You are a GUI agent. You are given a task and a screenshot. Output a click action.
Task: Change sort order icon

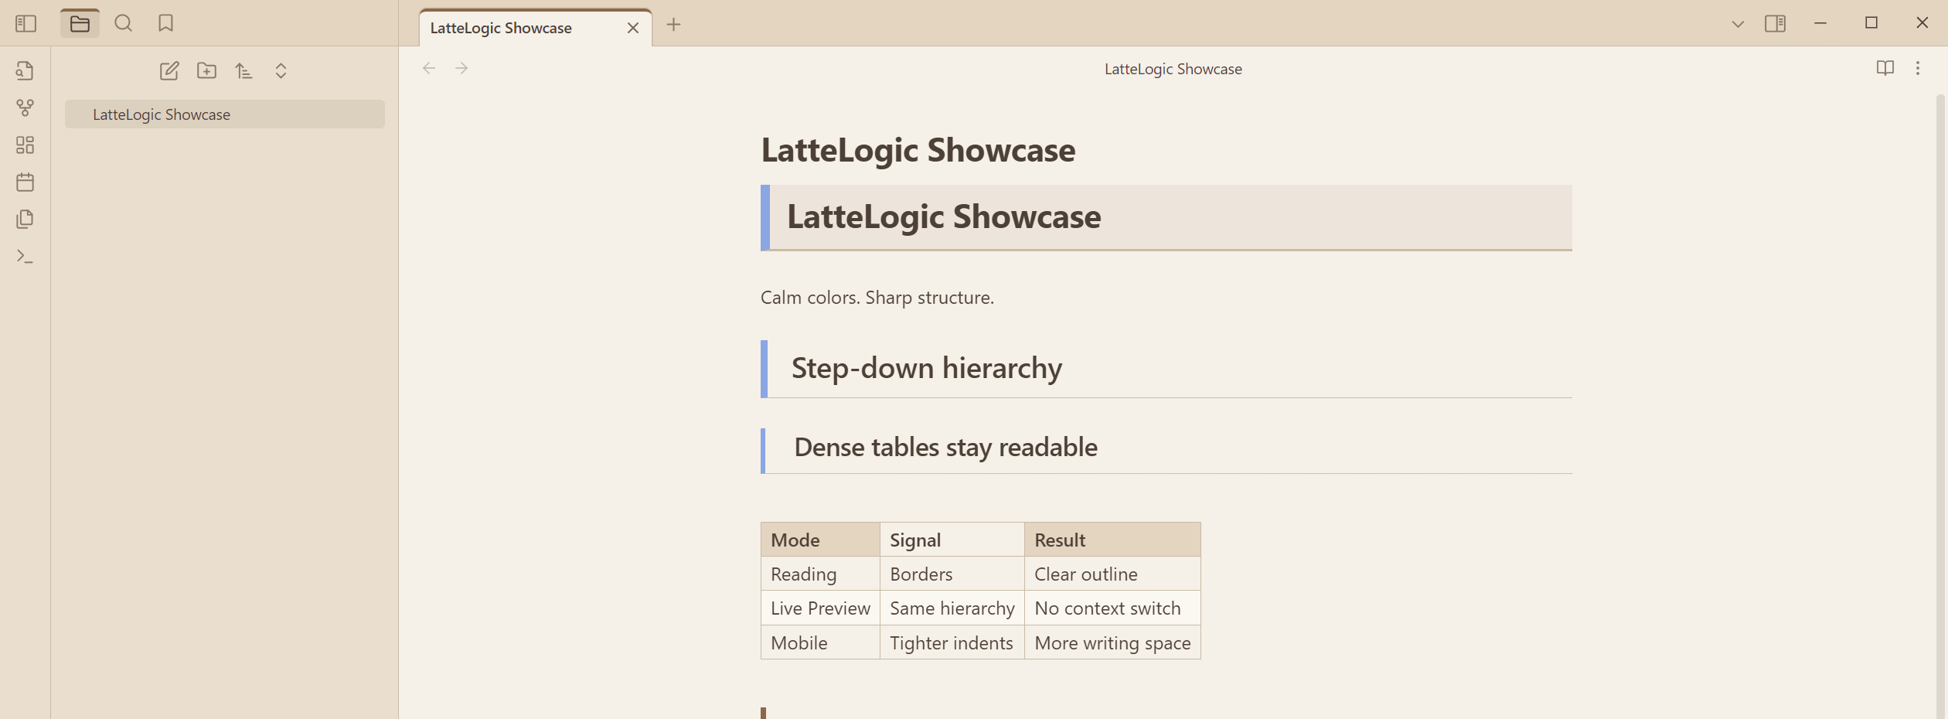tap(243, 71)
